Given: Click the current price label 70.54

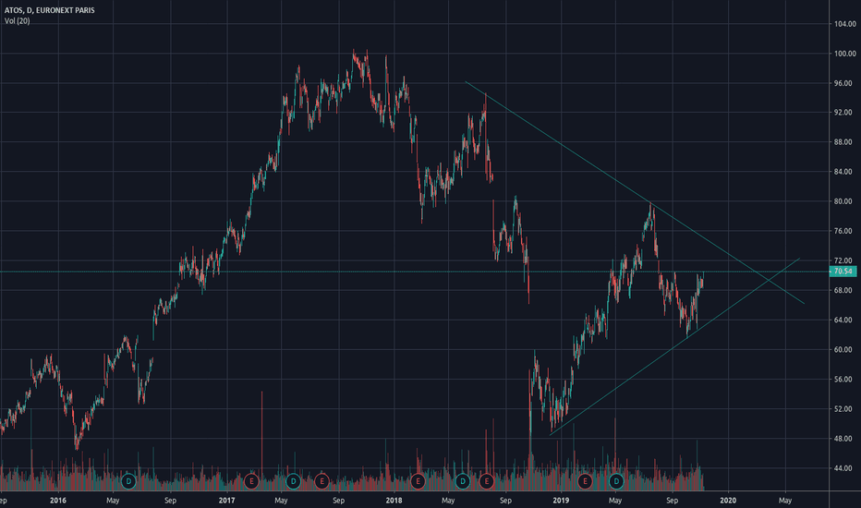Looking at the screenshot, I should coord(843,272).
